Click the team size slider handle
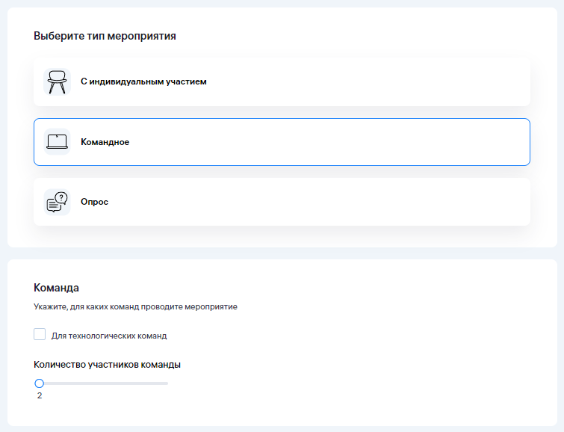Screen dimensions: 564x432 (x=40, y=383)
